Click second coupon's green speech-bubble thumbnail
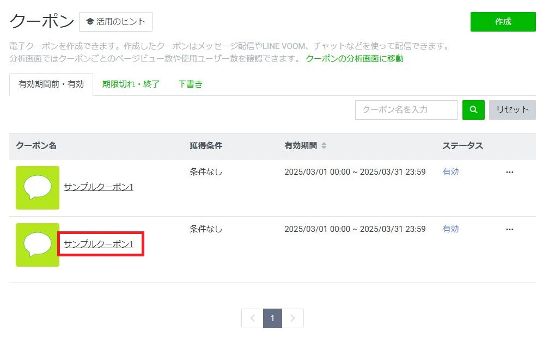Screen dimensions: 555x338 click(38, 245)
